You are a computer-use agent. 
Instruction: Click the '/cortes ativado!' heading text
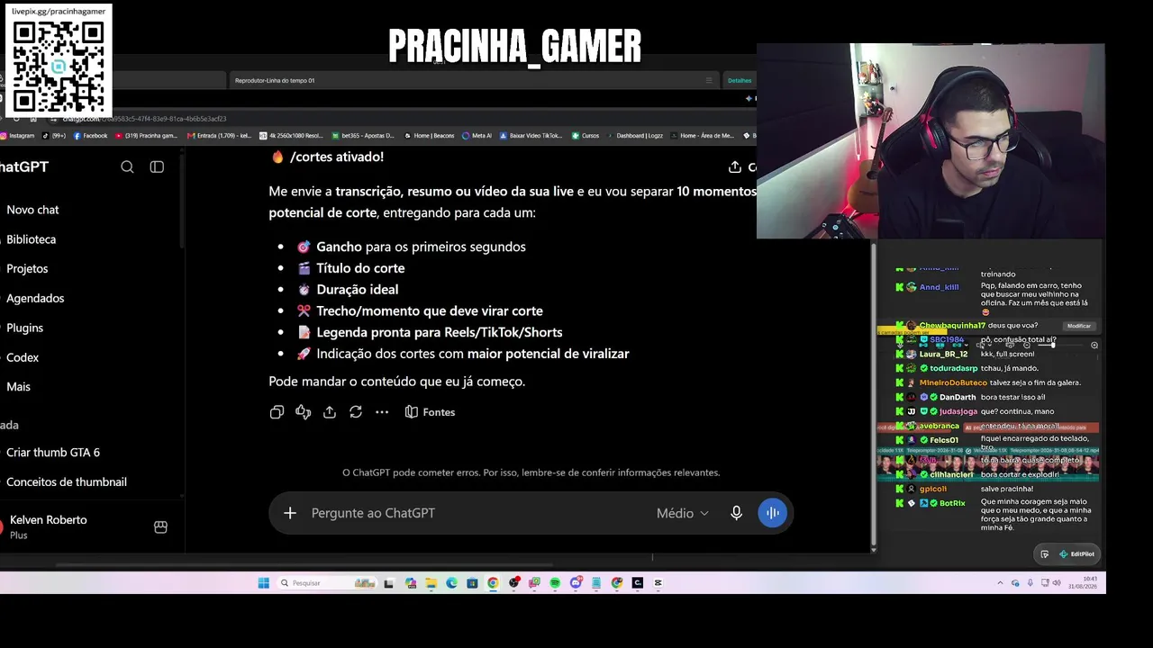point(337,157)
